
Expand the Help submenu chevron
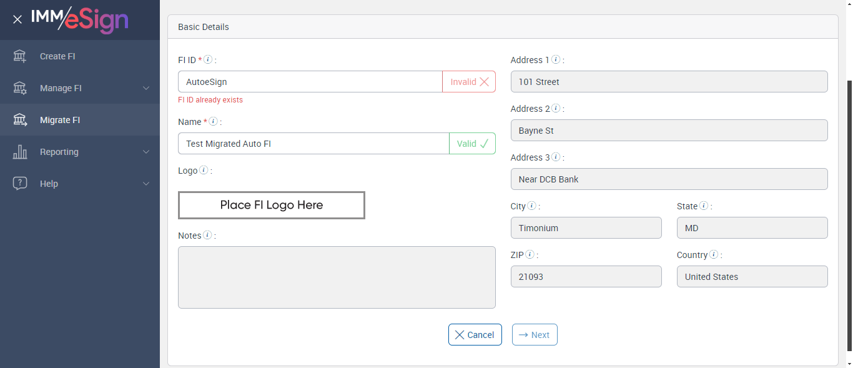[x=146, y=184]
